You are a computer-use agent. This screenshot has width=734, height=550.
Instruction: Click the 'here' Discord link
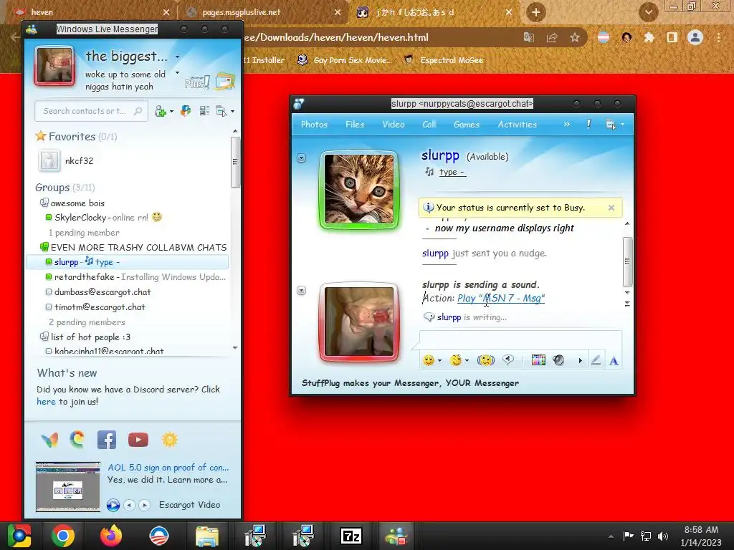point(46,401)
